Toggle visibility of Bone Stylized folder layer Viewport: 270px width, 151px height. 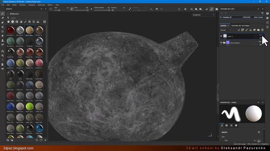[221, 43]
